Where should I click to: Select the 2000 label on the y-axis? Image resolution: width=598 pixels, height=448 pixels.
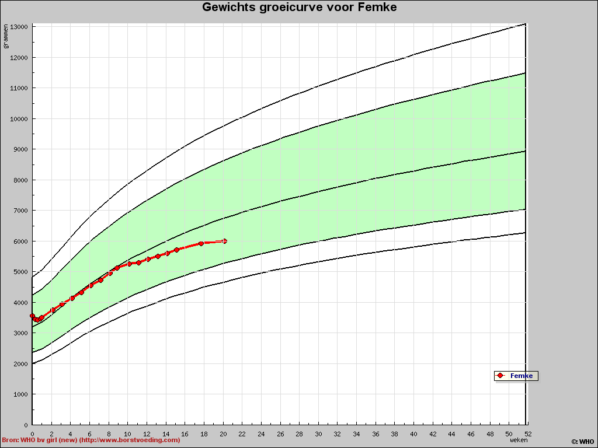[x=20, y=364]
